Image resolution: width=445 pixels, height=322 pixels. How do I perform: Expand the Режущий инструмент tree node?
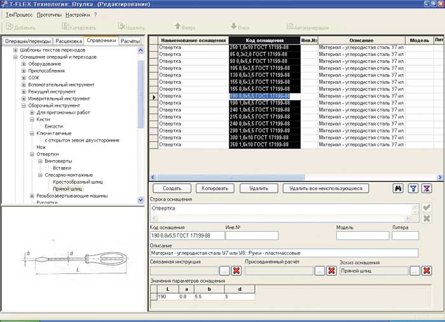click(x=24, y=92)
